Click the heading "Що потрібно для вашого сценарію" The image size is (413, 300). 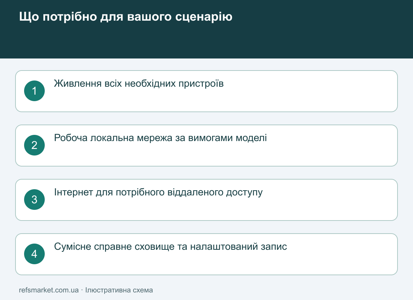coord(126,17)
